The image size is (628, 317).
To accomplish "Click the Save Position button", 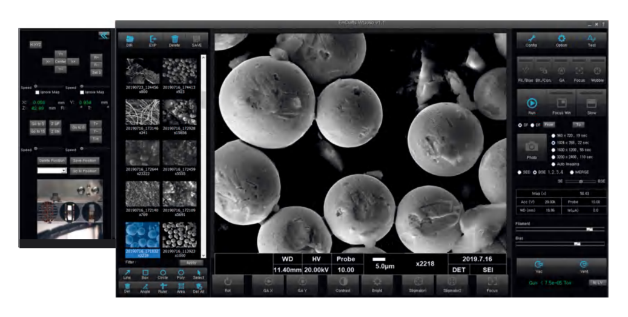I will pyautogui.click(x=85, y=160).
